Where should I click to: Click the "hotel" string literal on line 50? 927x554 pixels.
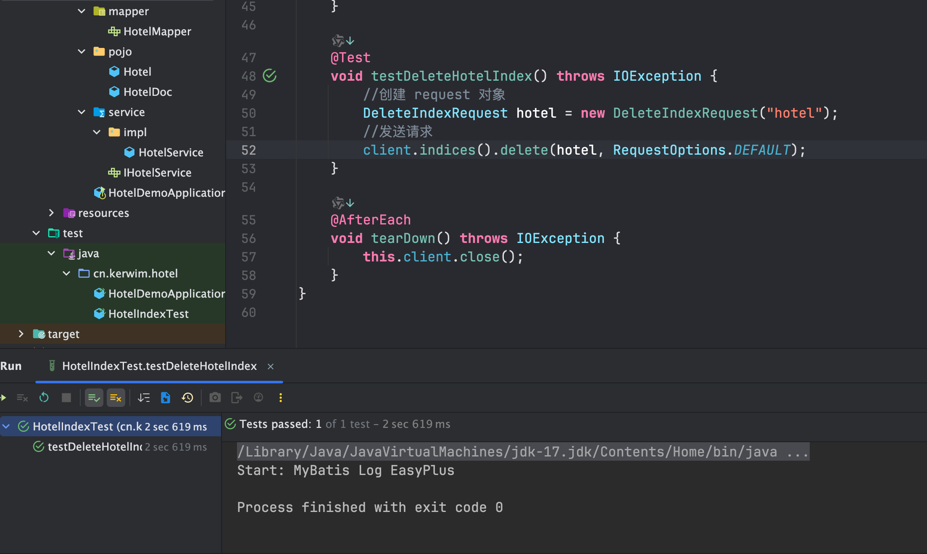(794, 113)
